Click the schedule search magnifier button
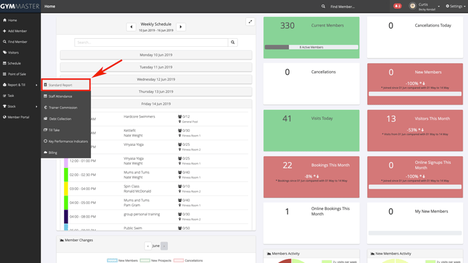 pyautogui.click(x=233, y=42)
